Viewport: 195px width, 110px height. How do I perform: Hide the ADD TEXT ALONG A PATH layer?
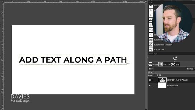pyautogui.click(x=150, y=80)
